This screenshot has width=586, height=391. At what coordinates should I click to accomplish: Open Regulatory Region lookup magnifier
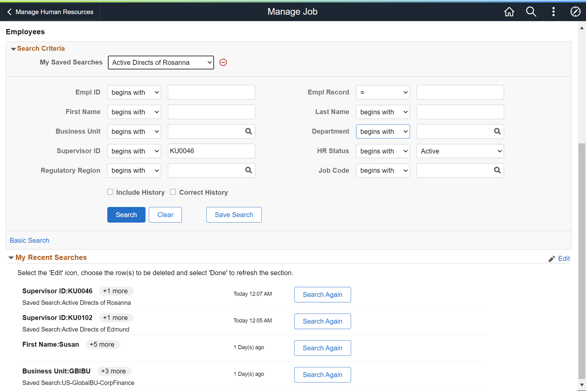pos(248,170)
